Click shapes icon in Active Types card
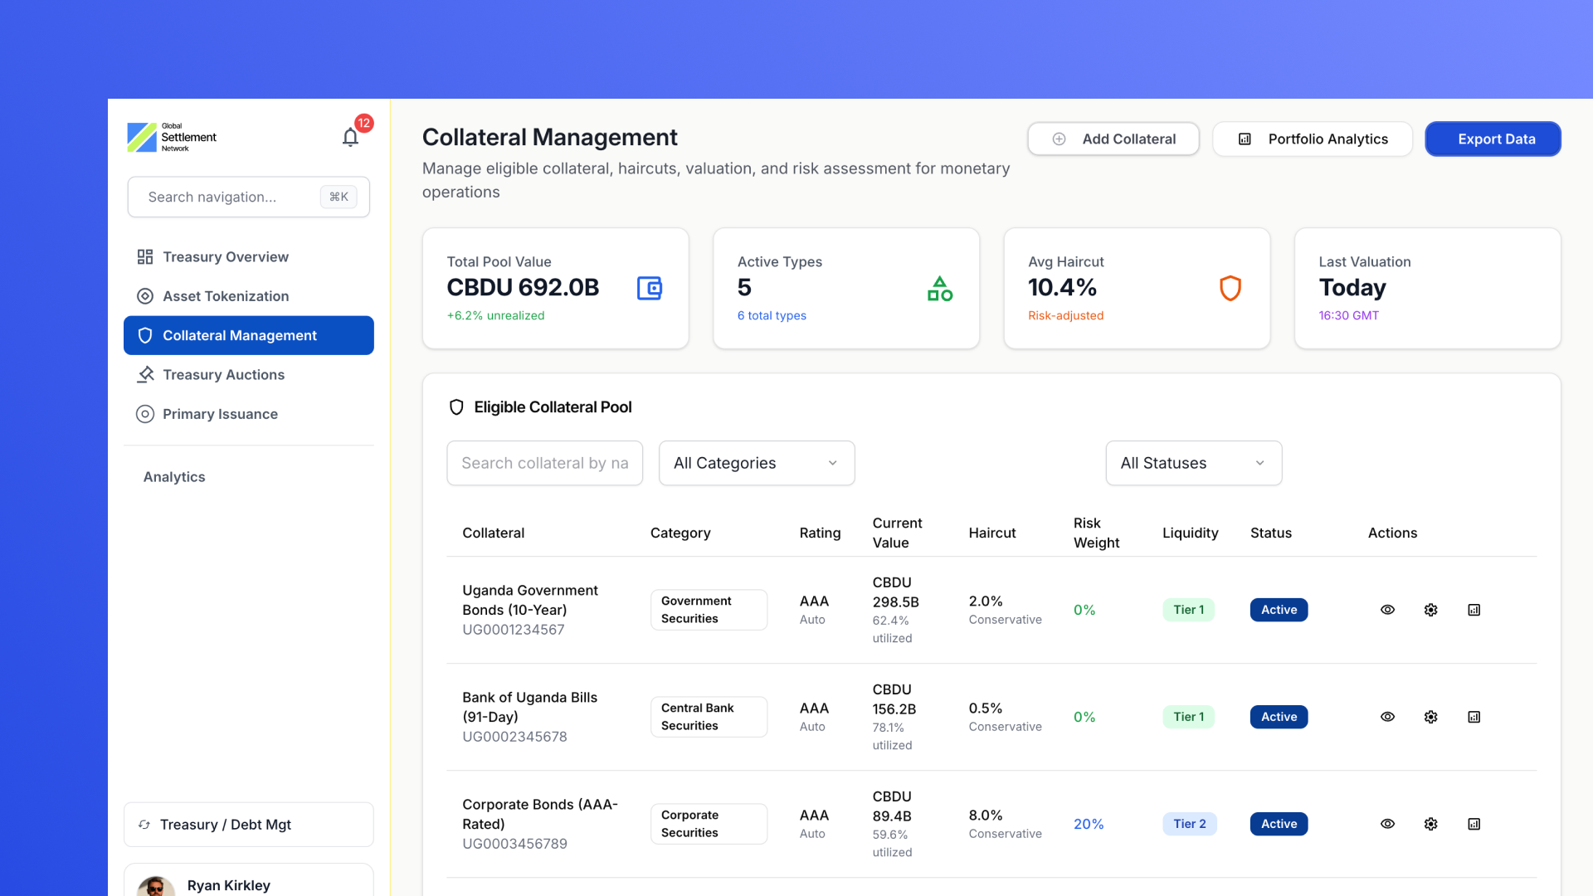1593x896 pixels. pos(939,288)
